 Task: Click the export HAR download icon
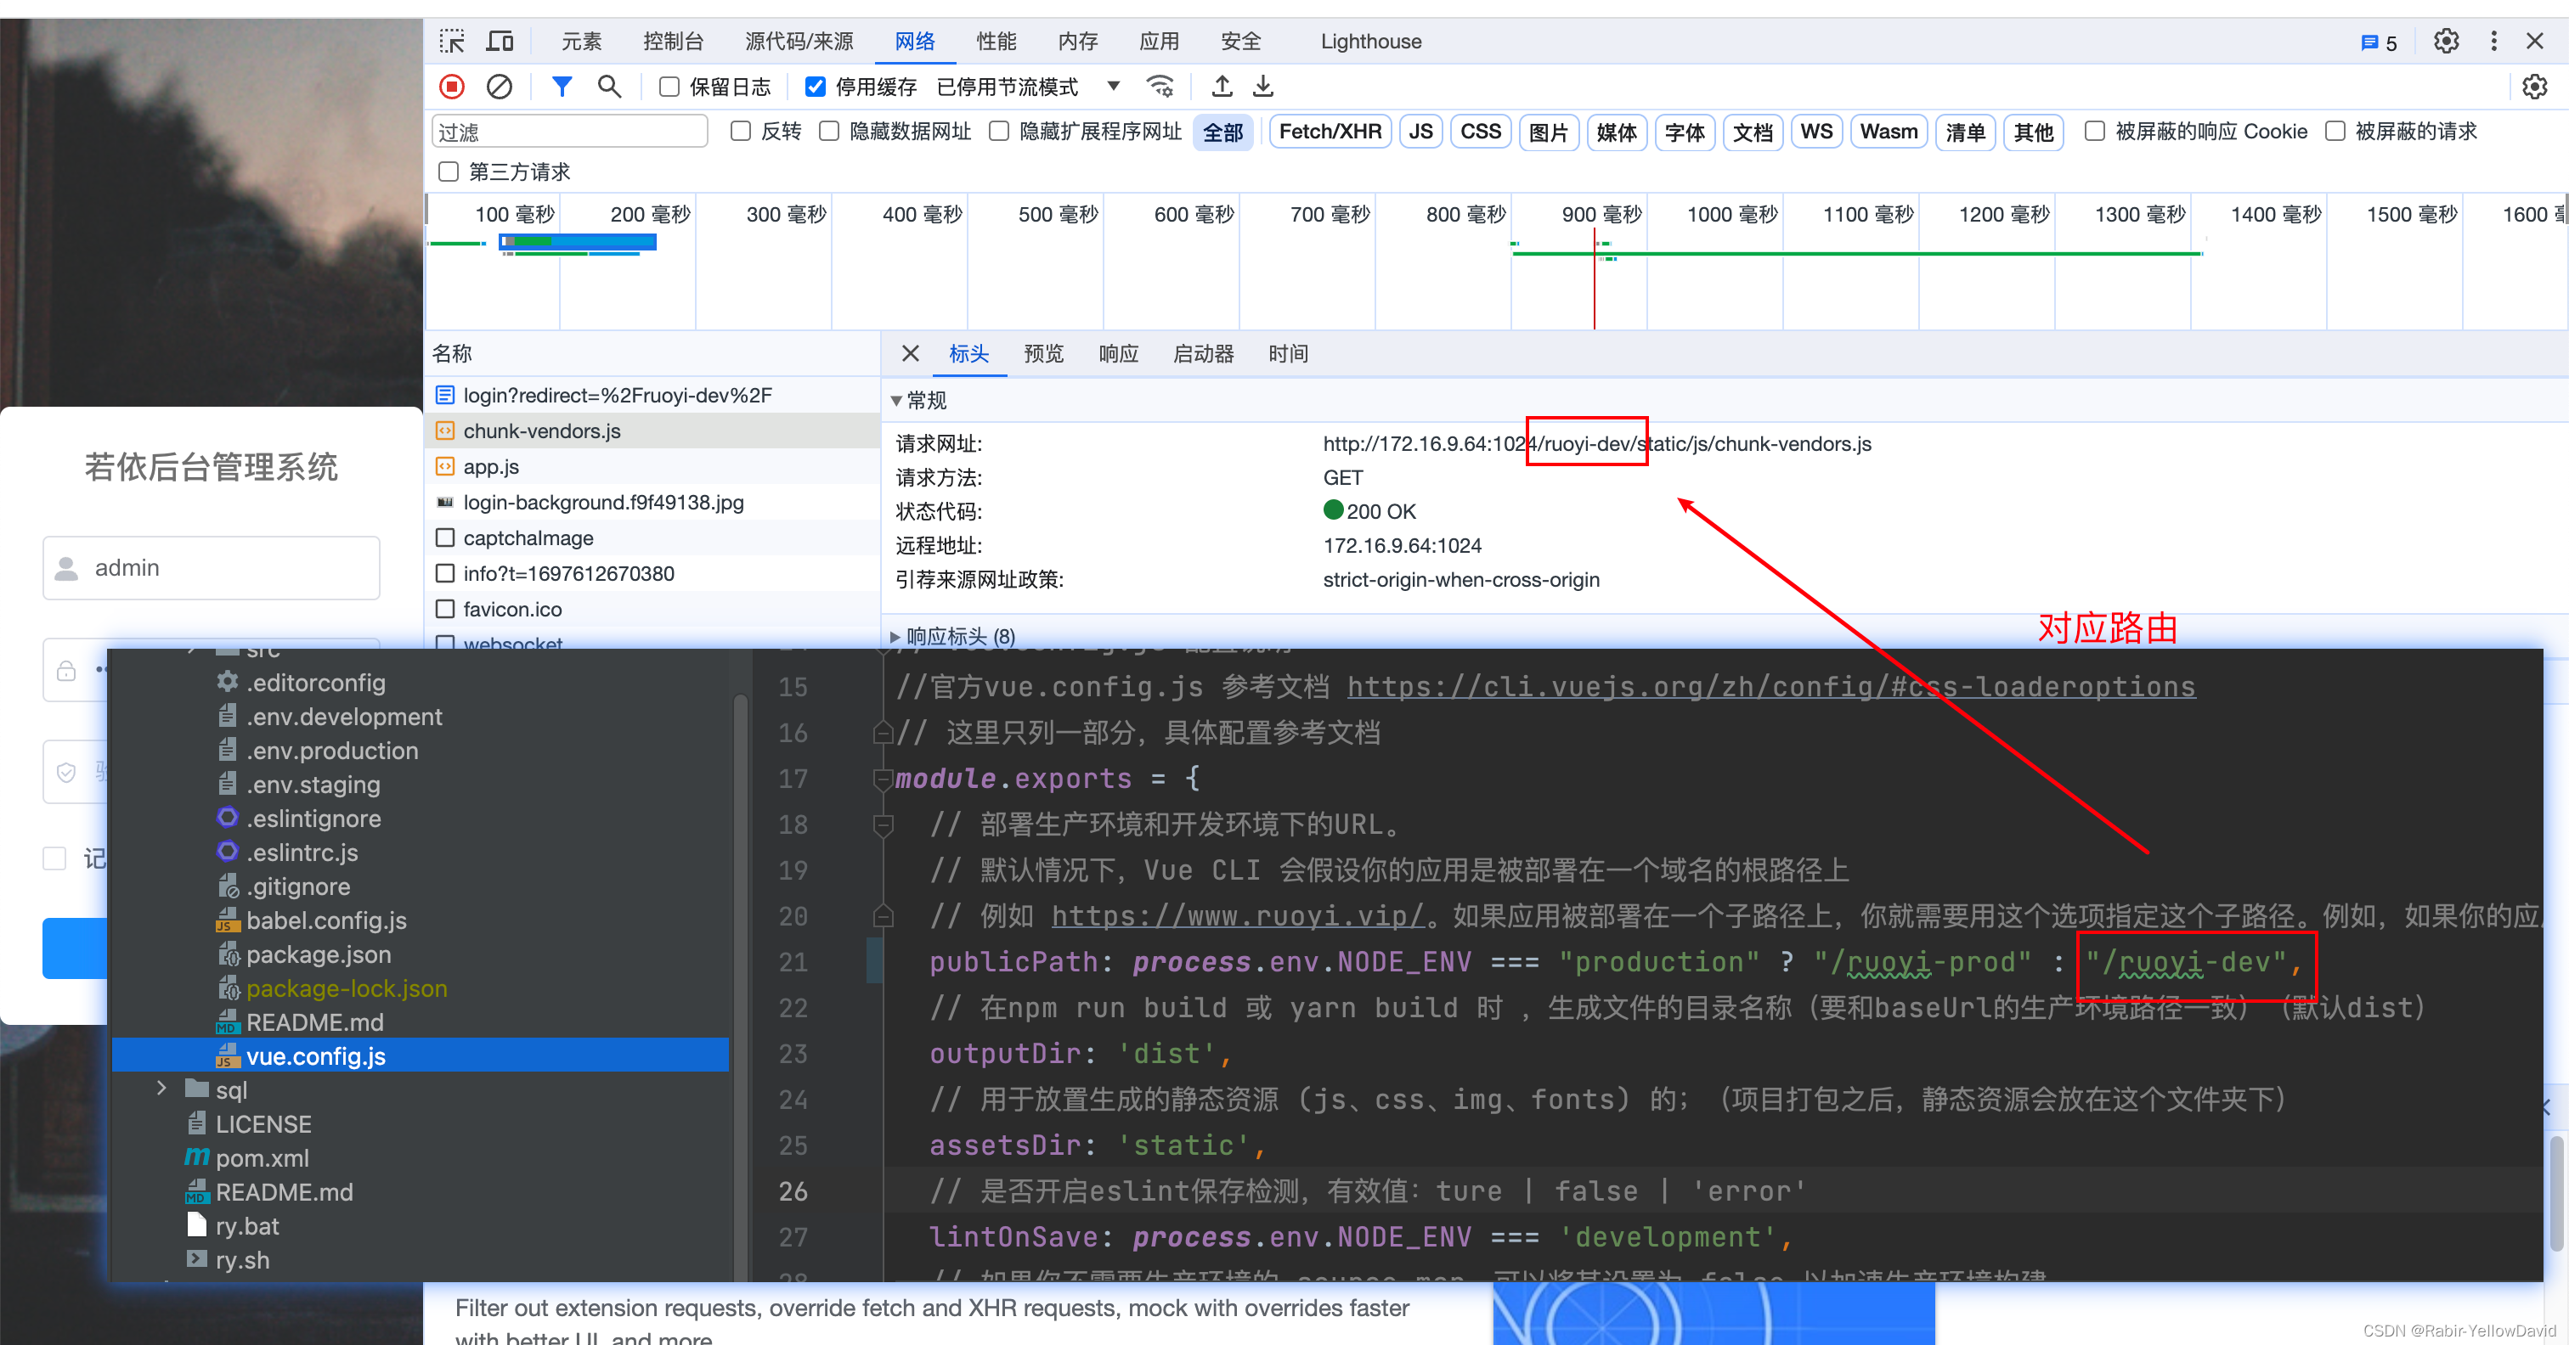click(1262, 87)
